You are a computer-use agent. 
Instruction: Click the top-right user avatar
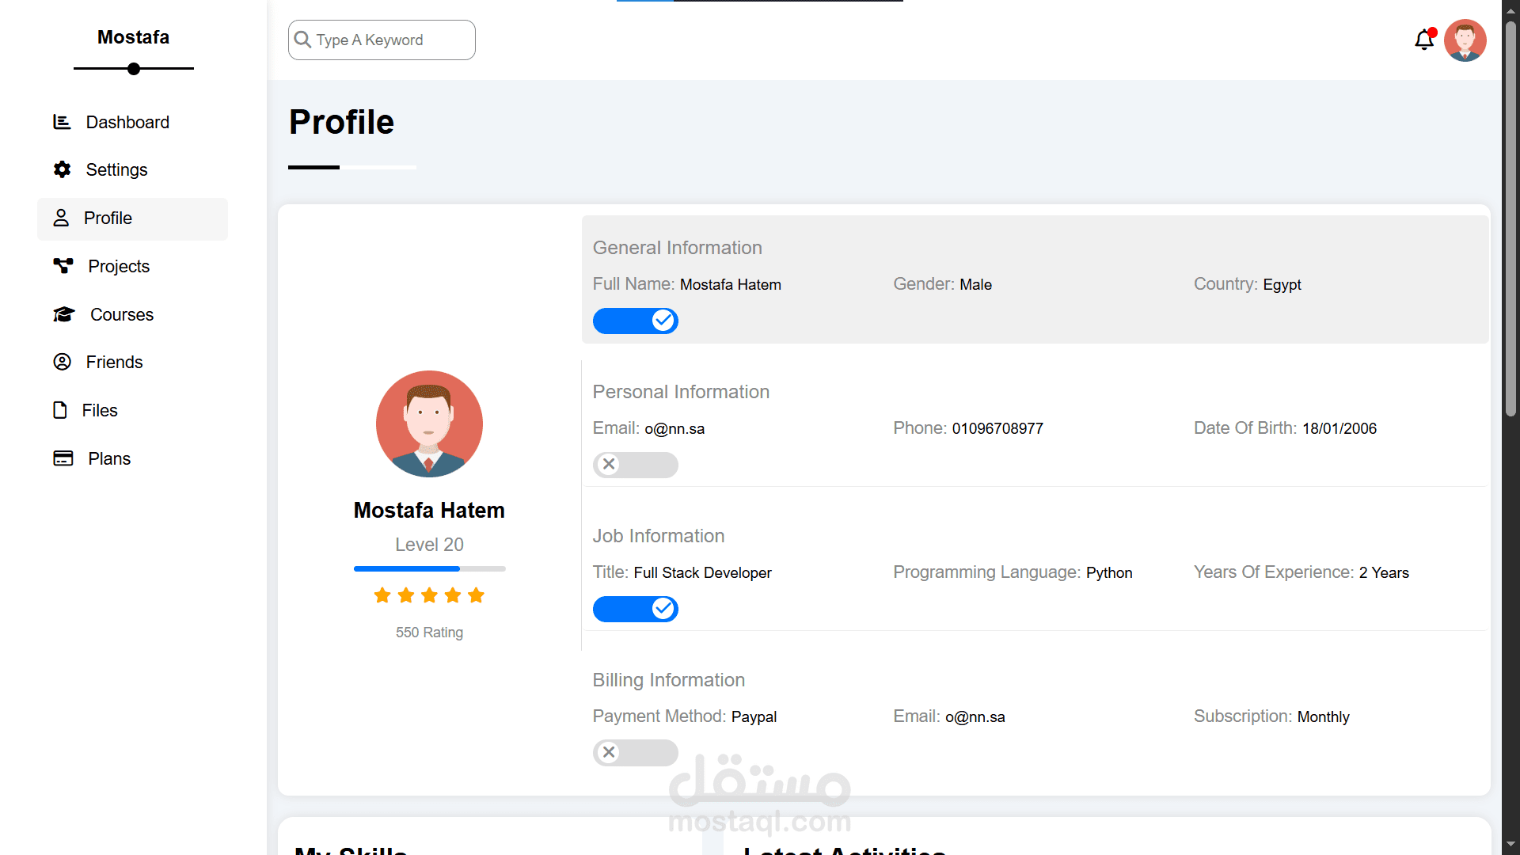[x=1465, y=40]
